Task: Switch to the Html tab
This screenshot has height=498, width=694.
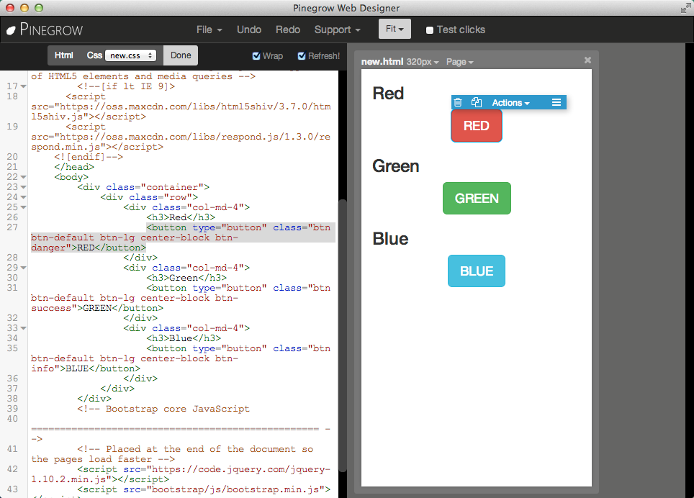Action: pyautogui.click(x=64, y=55)
